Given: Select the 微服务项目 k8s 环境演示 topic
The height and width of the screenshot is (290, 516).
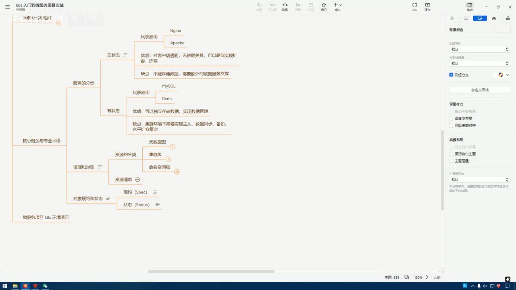Looking at the screenshot, I should pos(46,217).
